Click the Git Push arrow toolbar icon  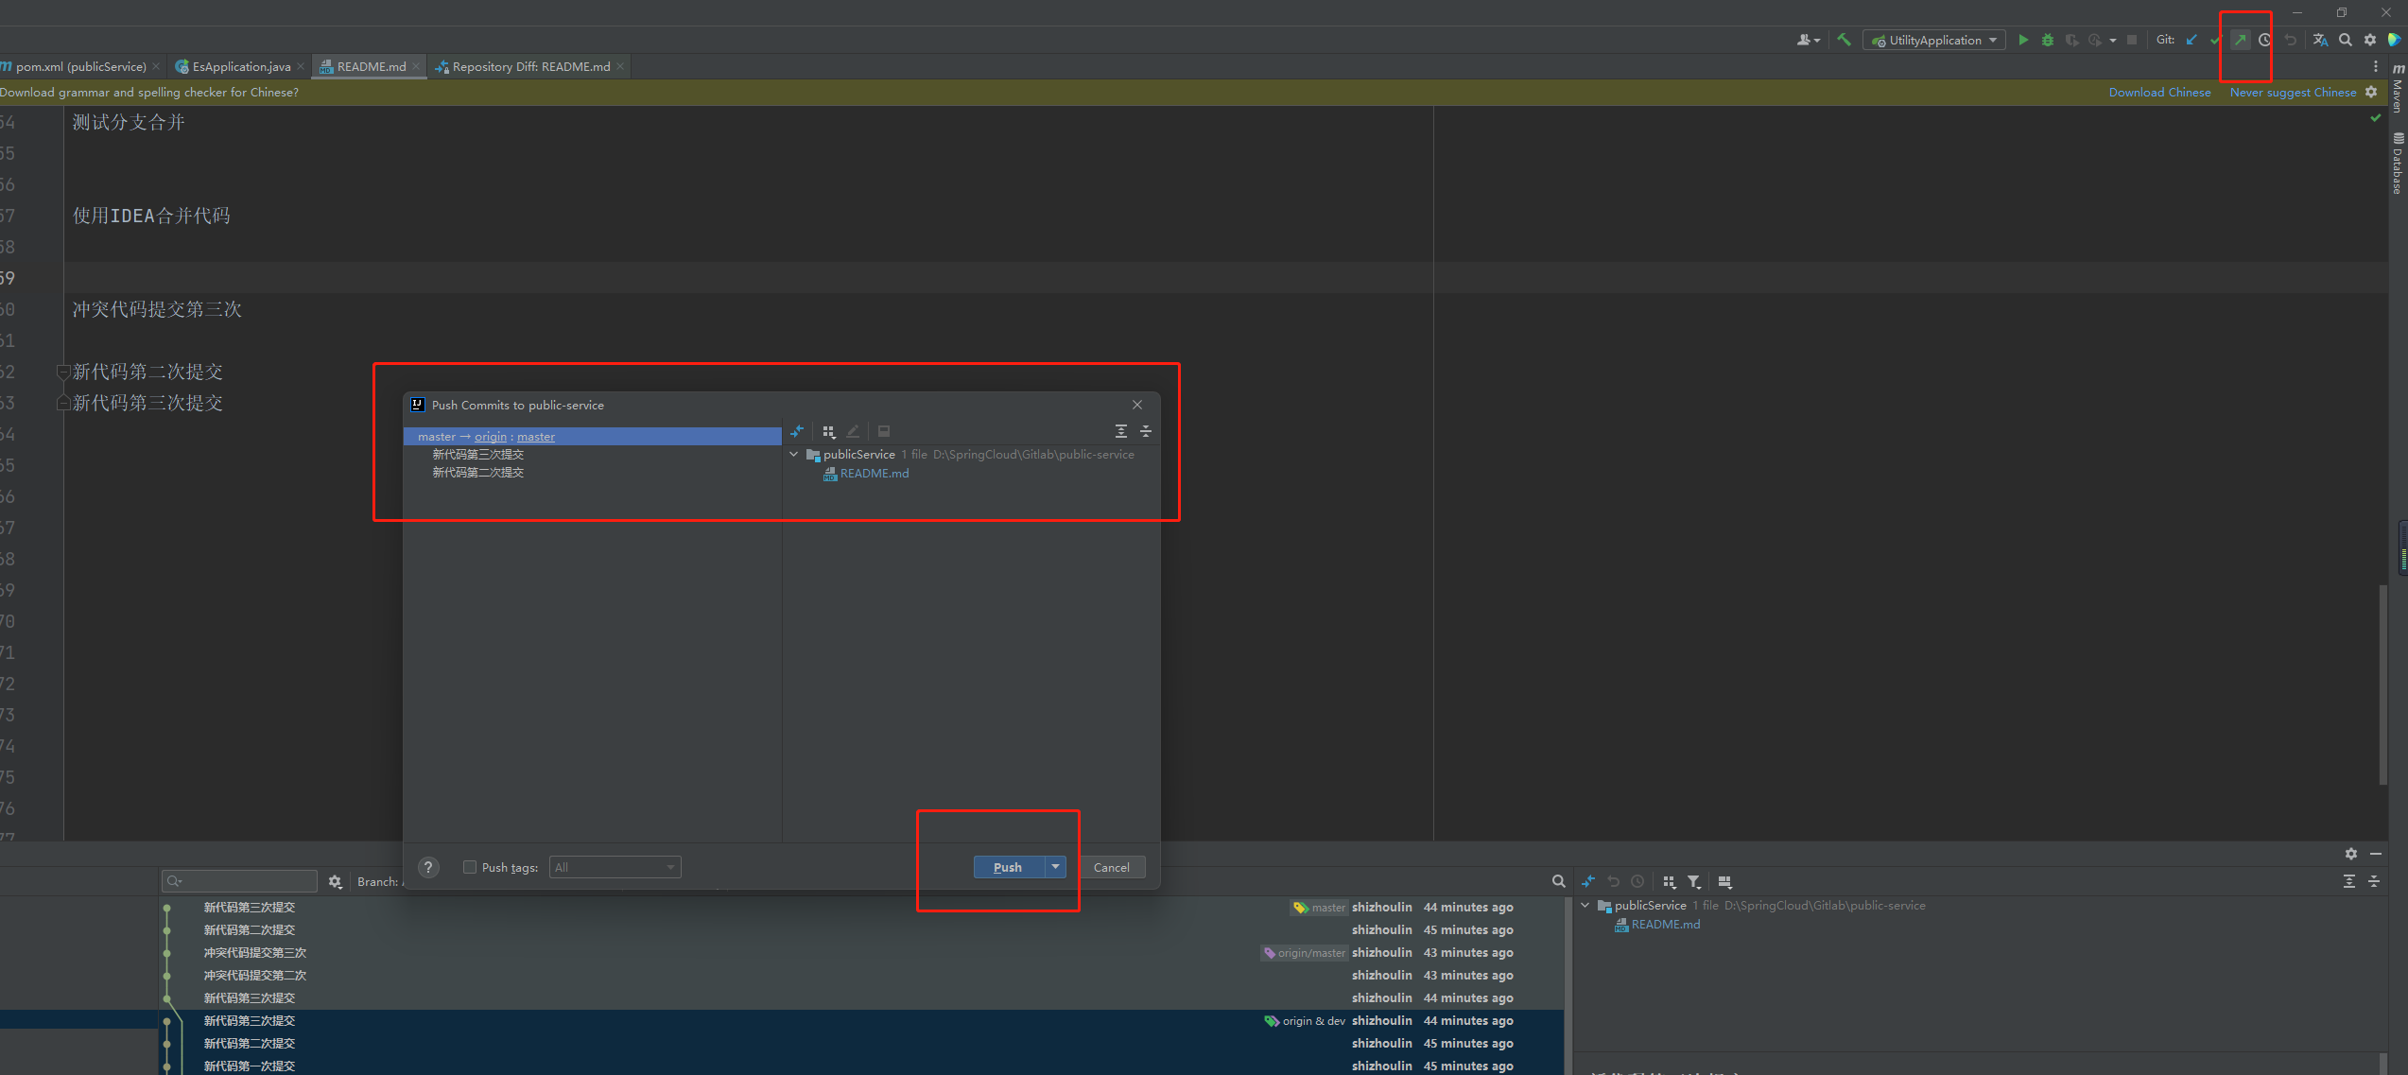point(2240,40)
